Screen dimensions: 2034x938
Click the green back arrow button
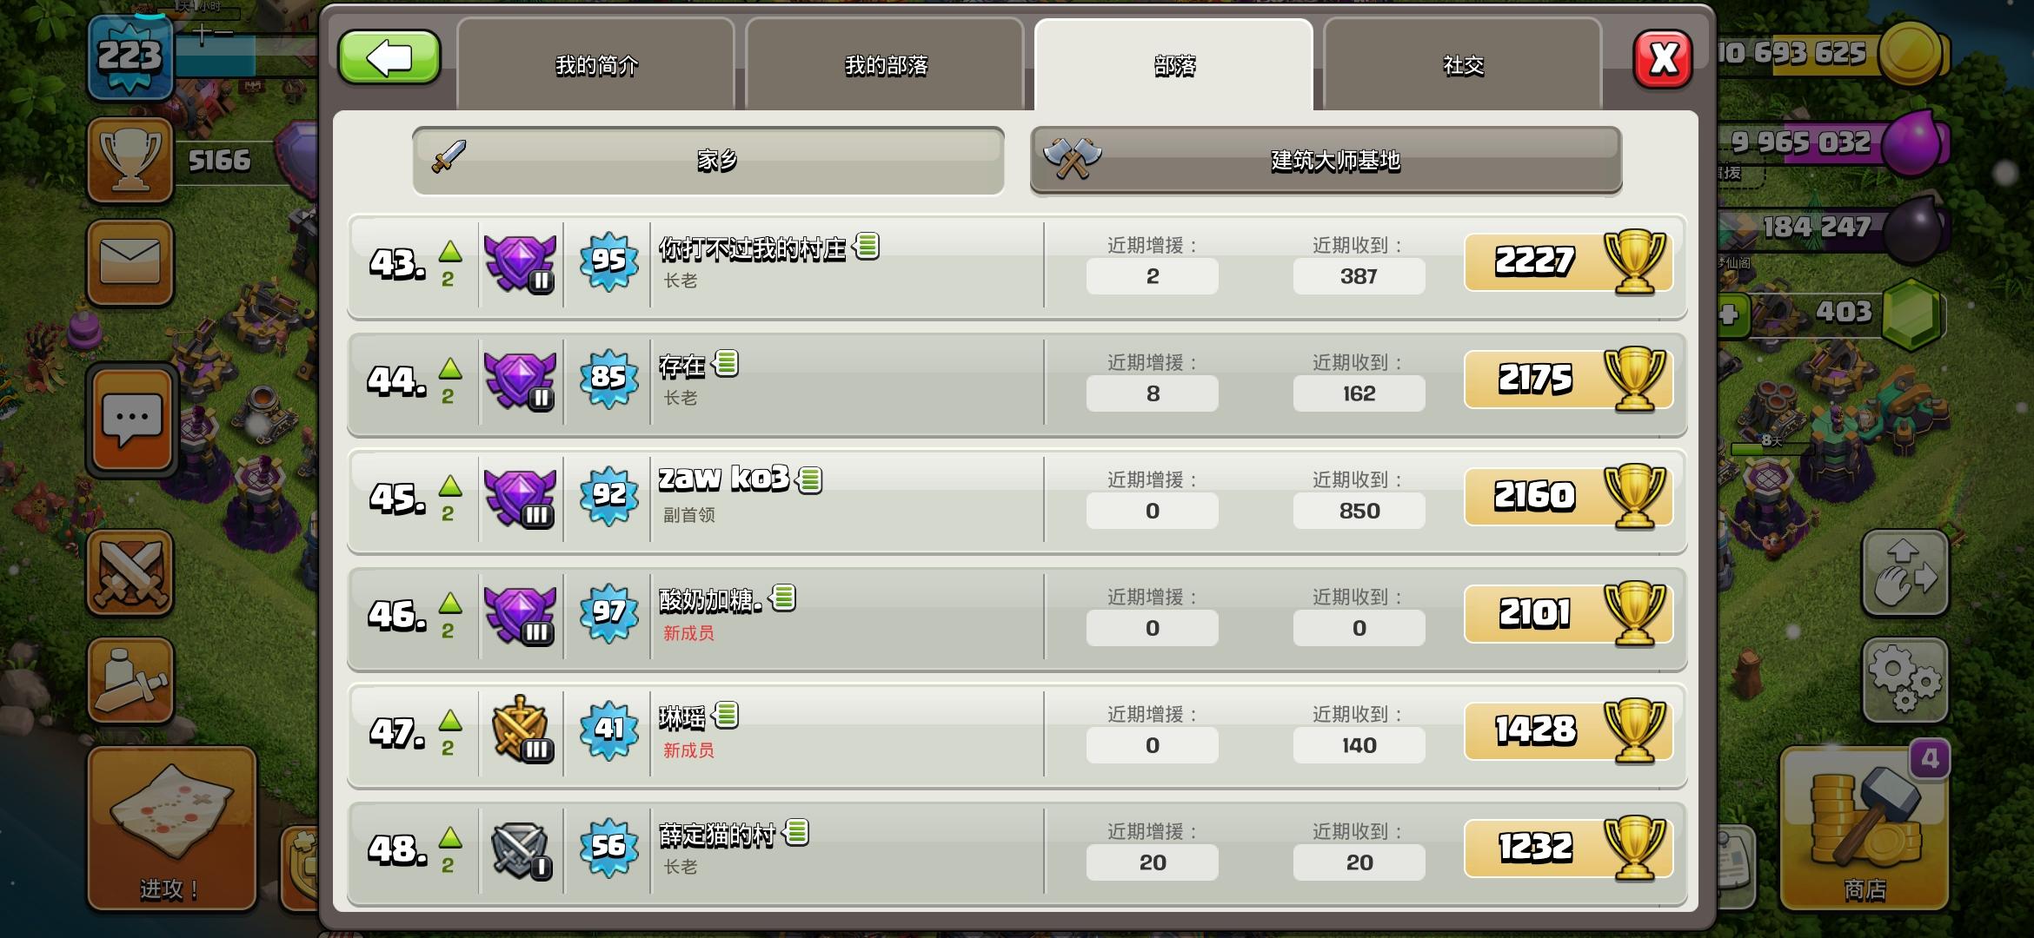pos(389,58)
